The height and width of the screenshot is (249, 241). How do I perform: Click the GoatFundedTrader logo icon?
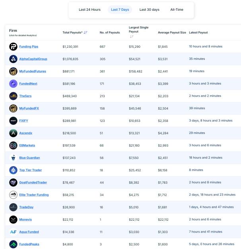pos(13,182)
